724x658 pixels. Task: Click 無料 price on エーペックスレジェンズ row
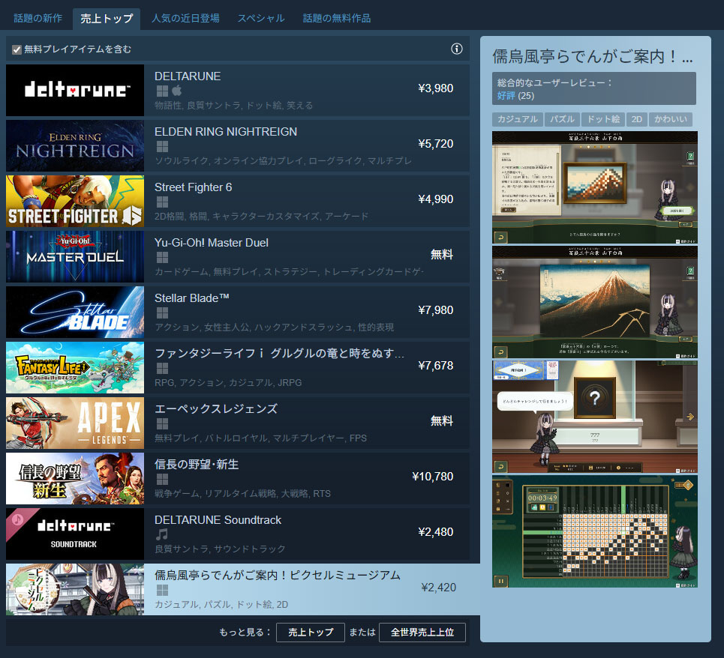coord(442,420)
